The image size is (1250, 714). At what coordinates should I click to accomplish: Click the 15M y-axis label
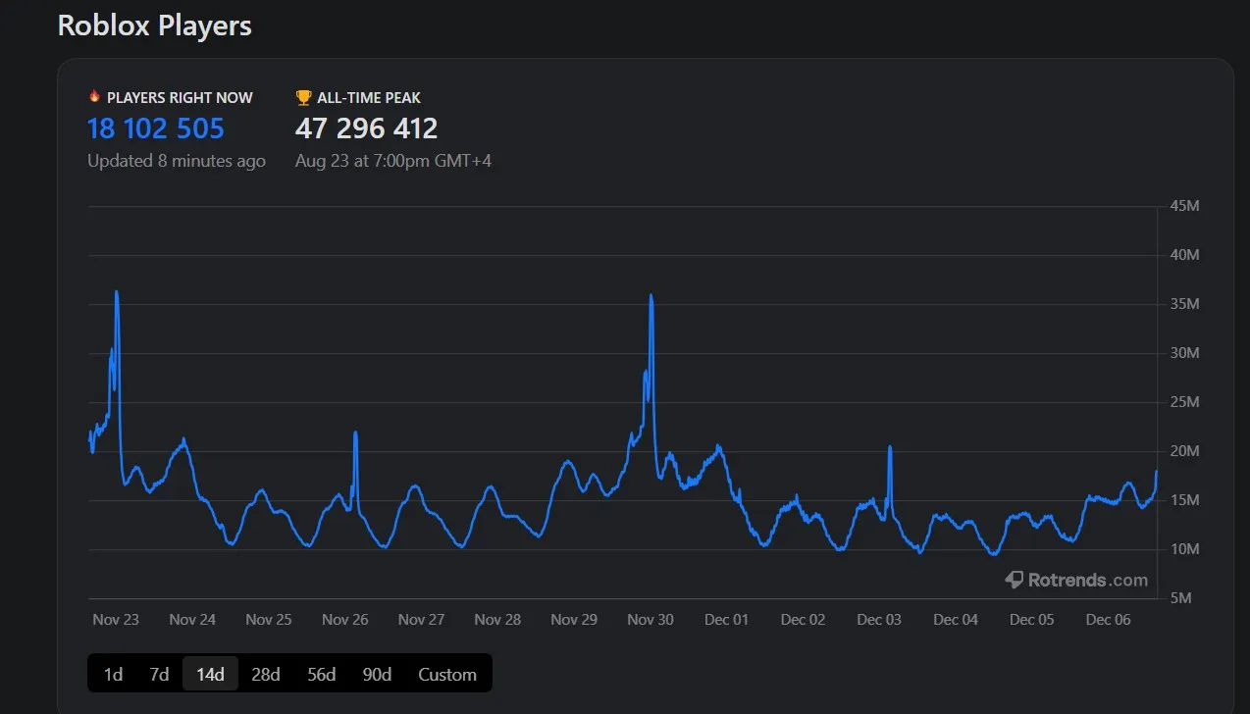pos(1185,500)
